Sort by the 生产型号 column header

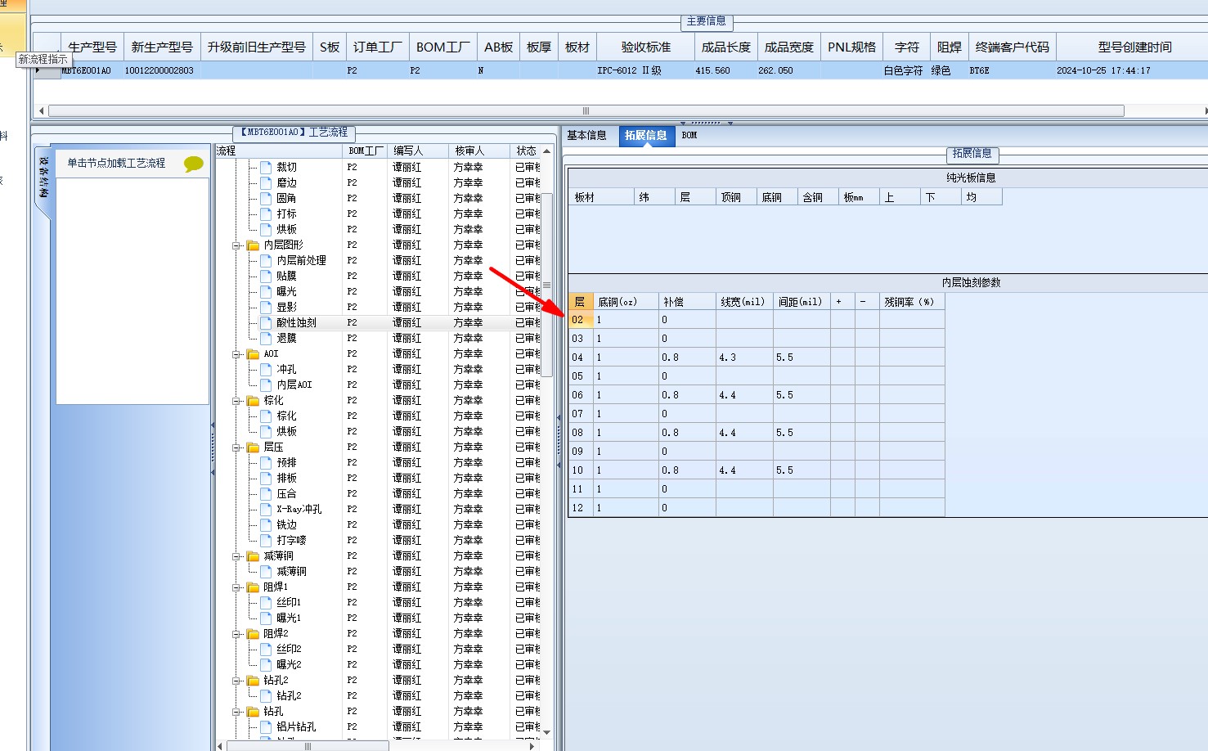click(x=92, y=47)
